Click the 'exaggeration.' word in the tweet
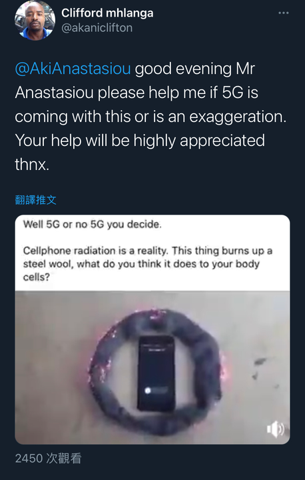The image size is (305, 480). [238, 117]
